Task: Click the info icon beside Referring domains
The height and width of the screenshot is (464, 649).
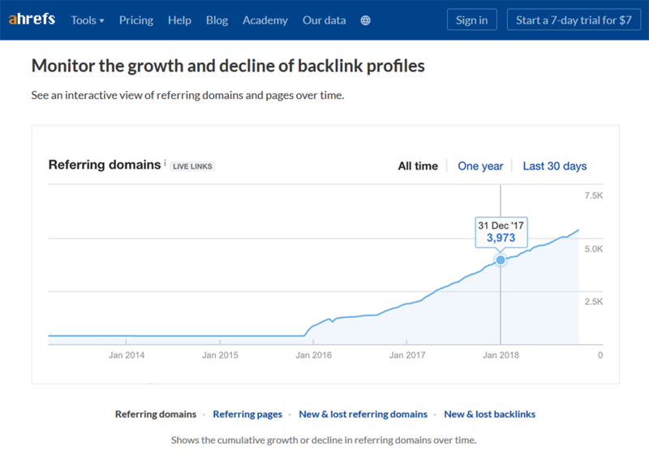Action: (165, 162)
